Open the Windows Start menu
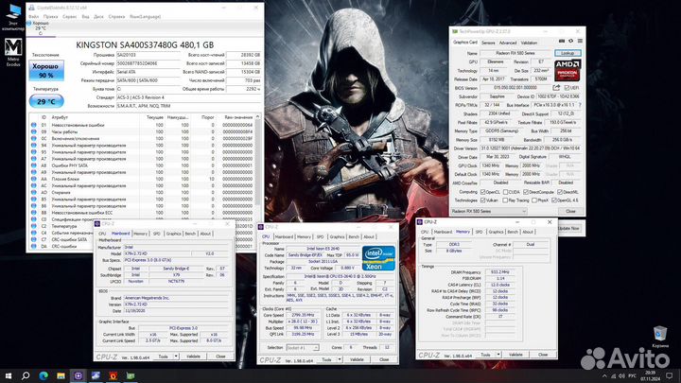This screenshot has height=383, width=681. coord(9,375)
